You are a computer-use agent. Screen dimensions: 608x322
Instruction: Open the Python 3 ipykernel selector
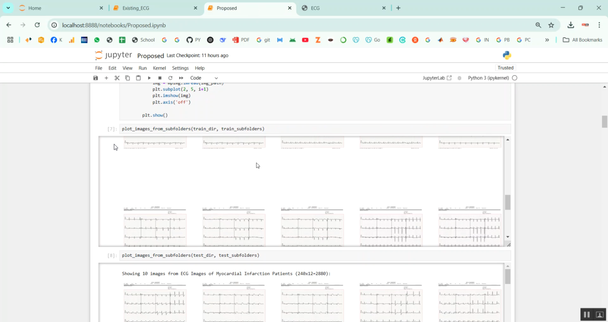(488, 78)
